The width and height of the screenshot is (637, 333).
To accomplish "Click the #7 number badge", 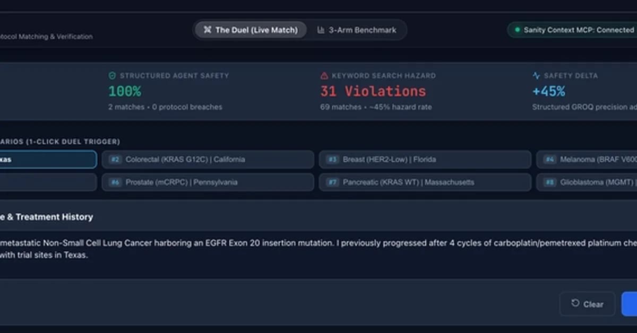I will click(x=333, y=182).
